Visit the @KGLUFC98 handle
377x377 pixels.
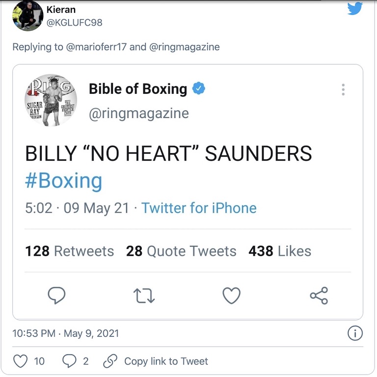74,23
